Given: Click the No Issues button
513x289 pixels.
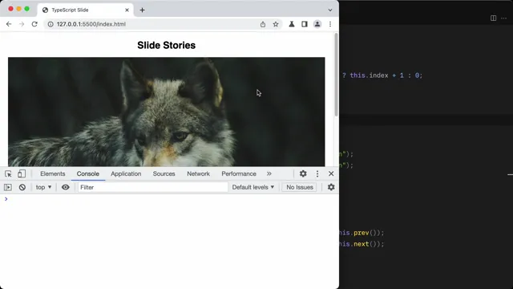Looking at the screenshot, I should pos(299,187).
